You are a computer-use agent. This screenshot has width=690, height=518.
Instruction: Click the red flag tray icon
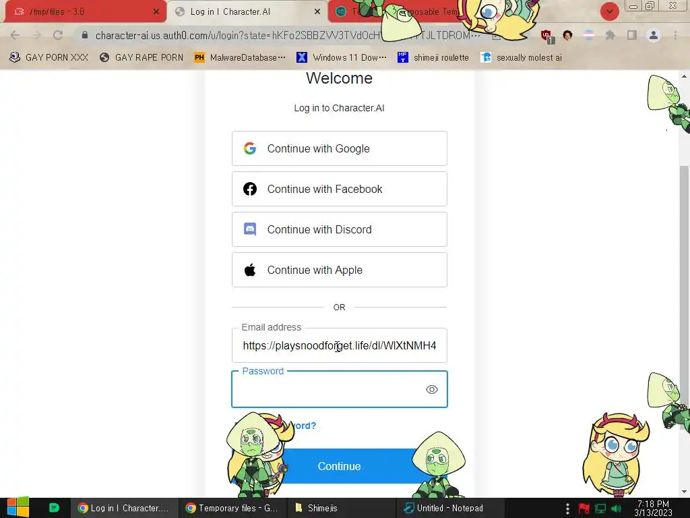click(x=584, y=509)
